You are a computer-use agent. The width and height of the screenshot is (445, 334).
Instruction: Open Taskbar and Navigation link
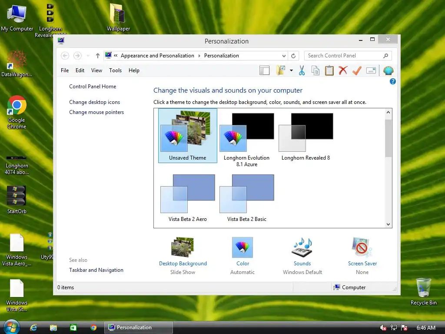(x=96, y=270)
